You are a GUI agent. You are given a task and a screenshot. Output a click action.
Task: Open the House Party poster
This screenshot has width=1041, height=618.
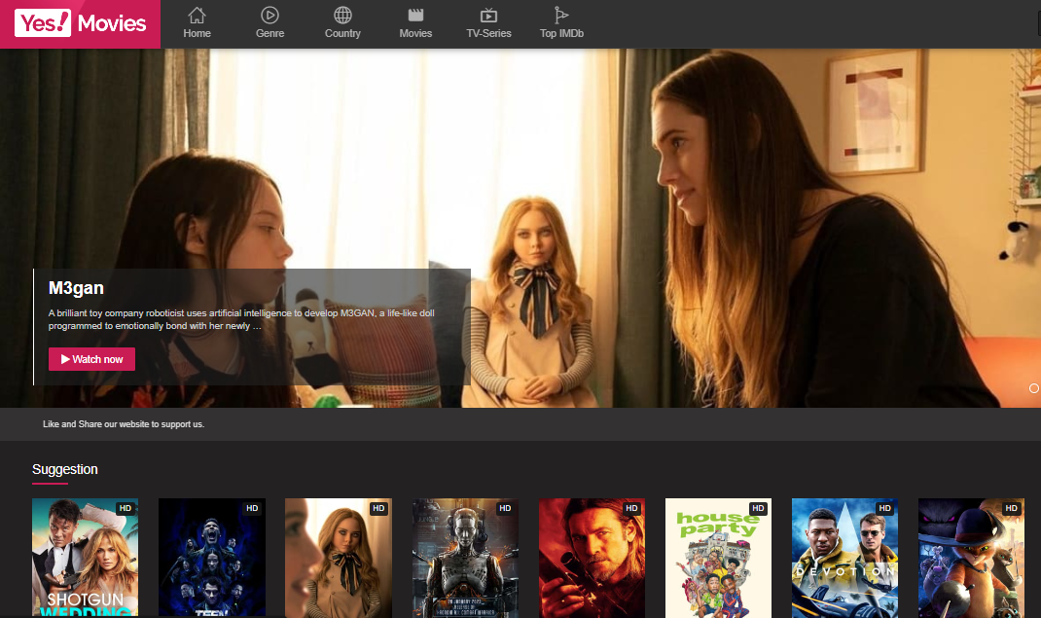[x=718, y=558]
